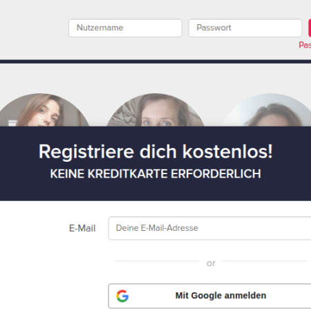
Task: Click the KEINE KREDITKARTE ERFORDERLICH text
Action: (155, 173)
